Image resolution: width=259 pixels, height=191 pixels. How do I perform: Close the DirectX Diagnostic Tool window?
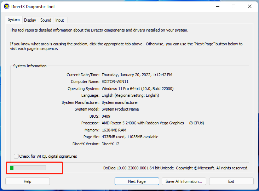(250, 7)
